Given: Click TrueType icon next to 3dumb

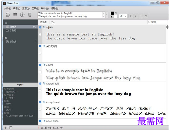Looking at the screenshot, I should tap(44, 65).
